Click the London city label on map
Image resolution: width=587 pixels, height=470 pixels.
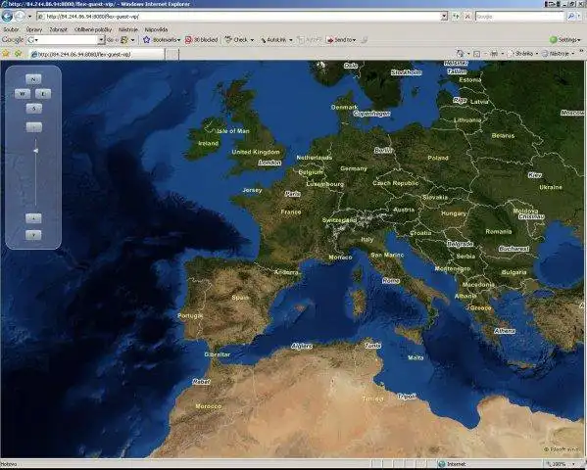point(269,163)
